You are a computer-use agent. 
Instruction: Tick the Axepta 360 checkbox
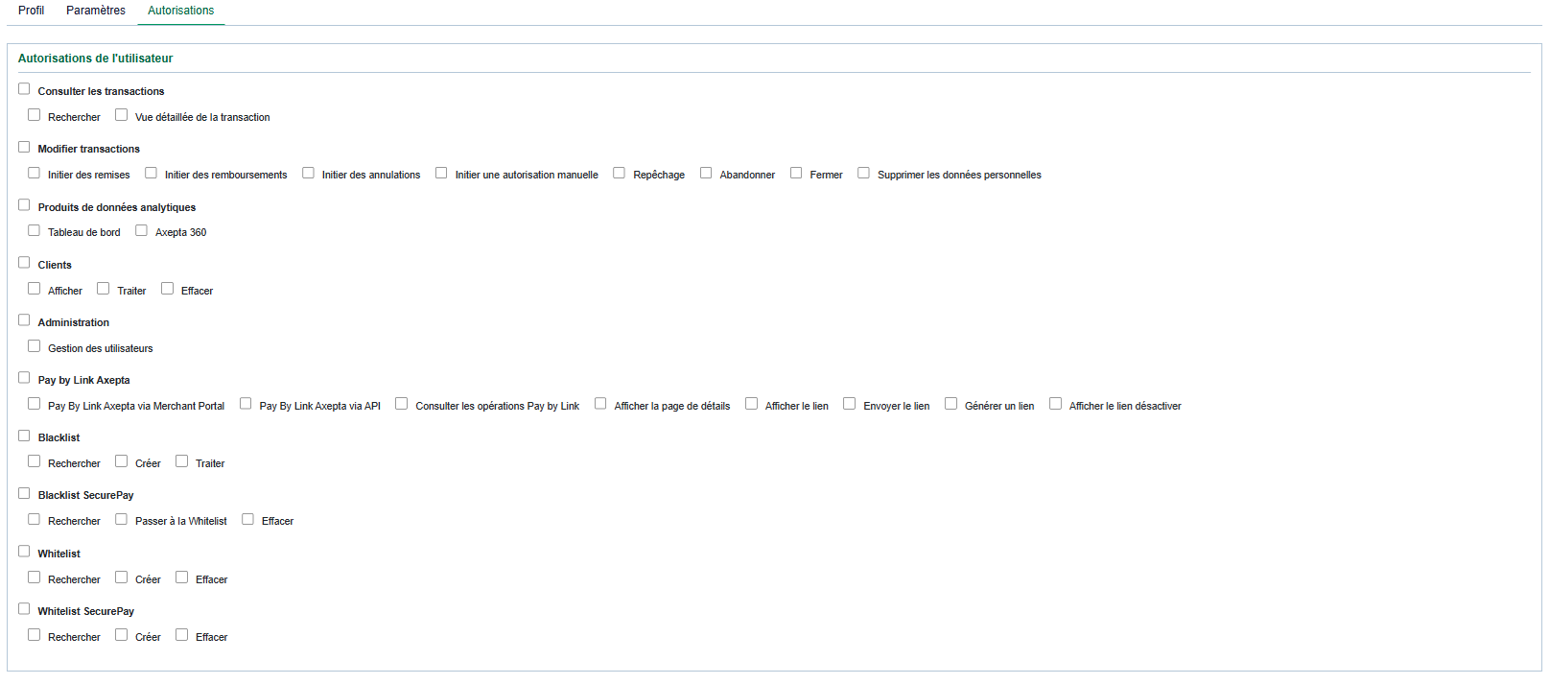(x=142, y=230)
